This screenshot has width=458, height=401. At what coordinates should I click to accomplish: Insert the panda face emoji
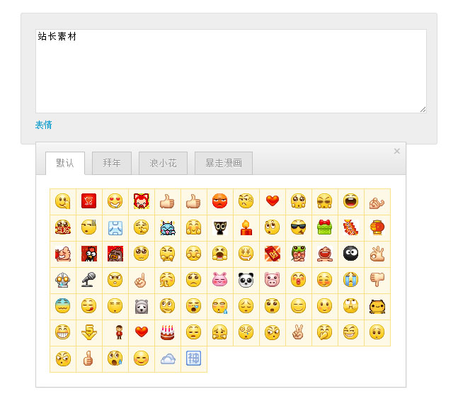[246, 280]
